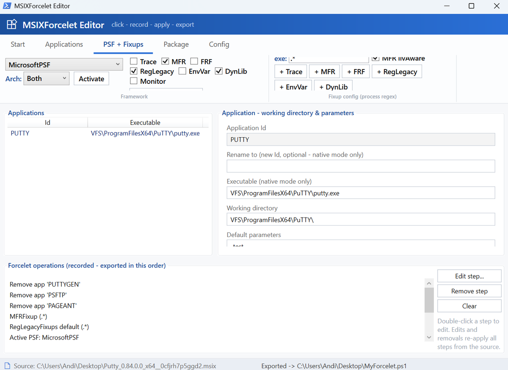This screenshot has width=508, height=370.
Task: Enable the Monitor checkbox
Action: tap(134, 81)
